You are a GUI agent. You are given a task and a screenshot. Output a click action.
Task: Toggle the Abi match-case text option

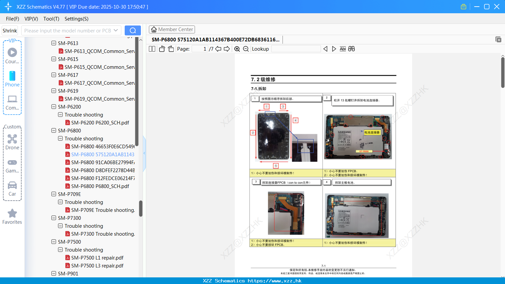click(x=343, y=49)
